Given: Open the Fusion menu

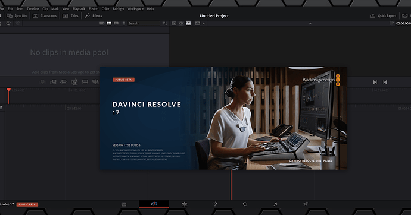Looking at the screenshot, I should tap(94, 9).
